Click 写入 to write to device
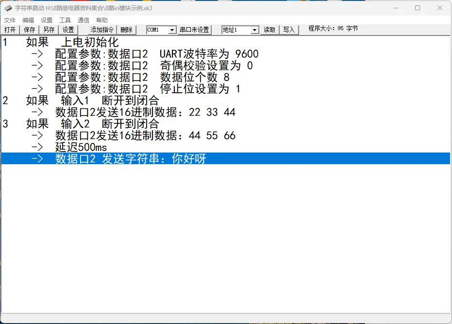This screenshot has height=324, width=452. tap(289, 30)
